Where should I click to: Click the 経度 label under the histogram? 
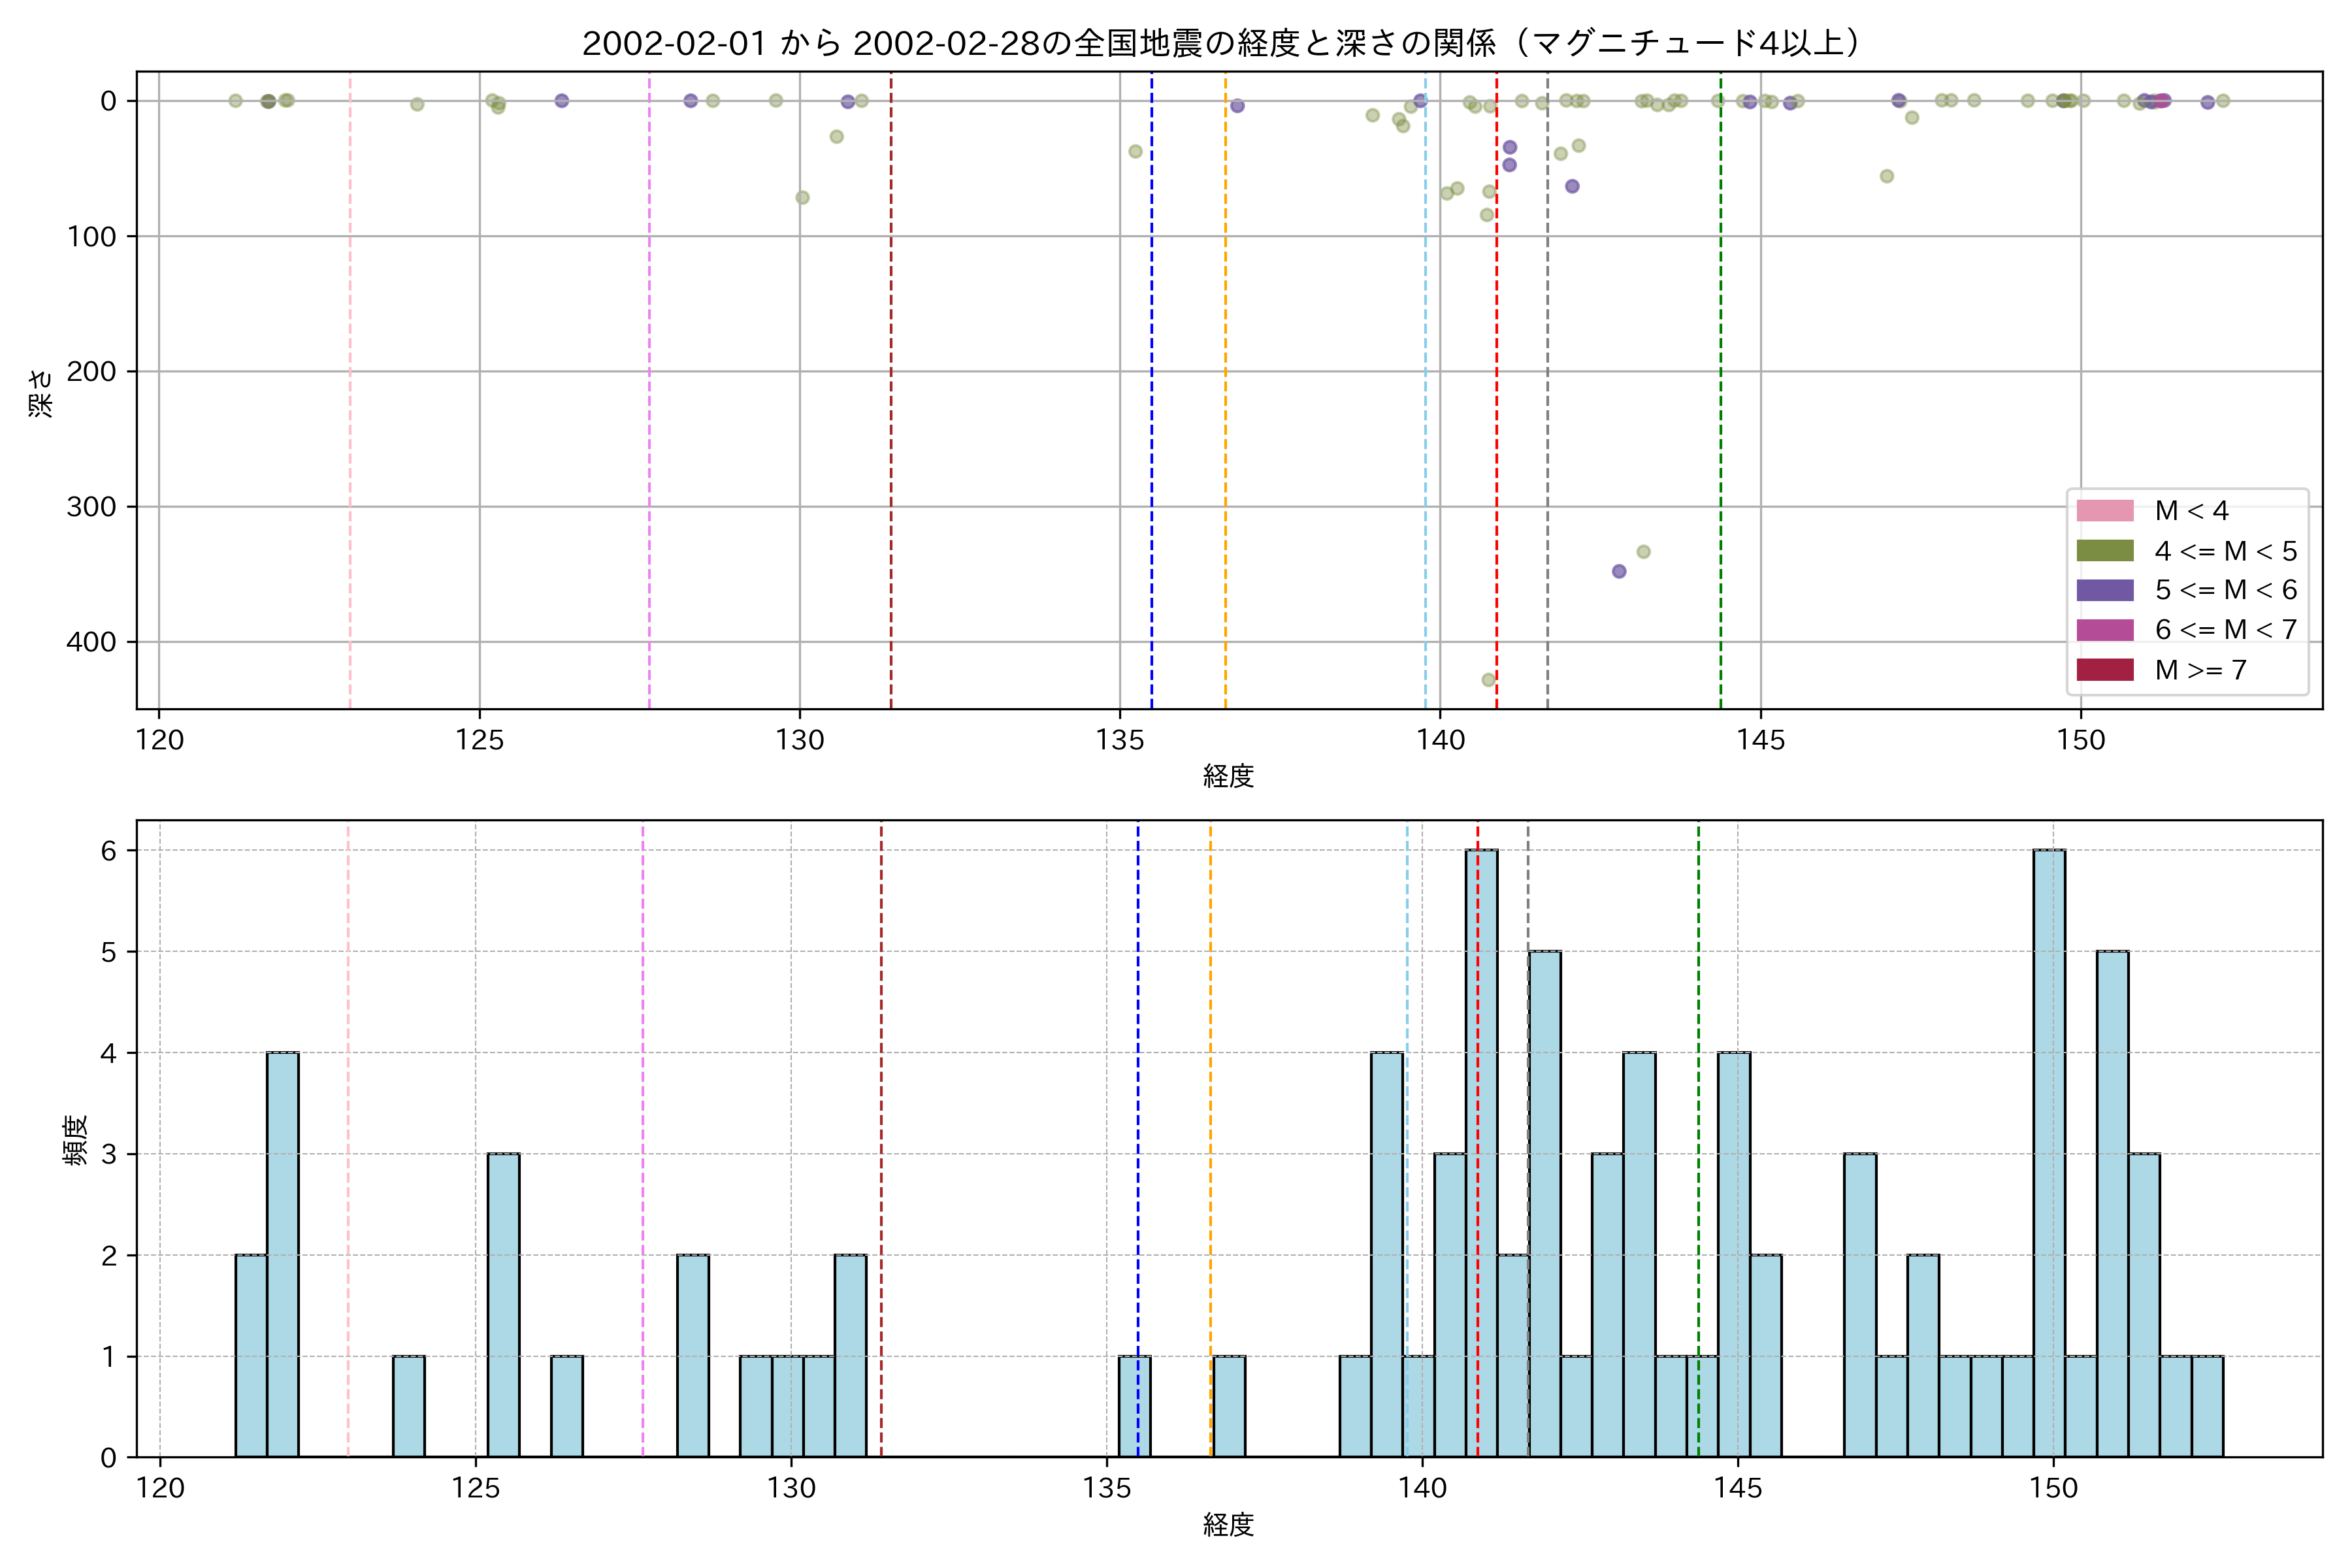click(1228, 1525)
